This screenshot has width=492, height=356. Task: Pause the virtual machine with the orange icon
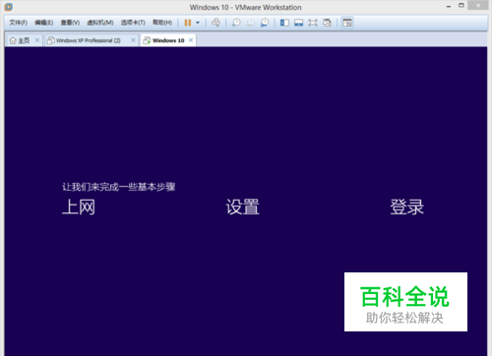point(188,23)
